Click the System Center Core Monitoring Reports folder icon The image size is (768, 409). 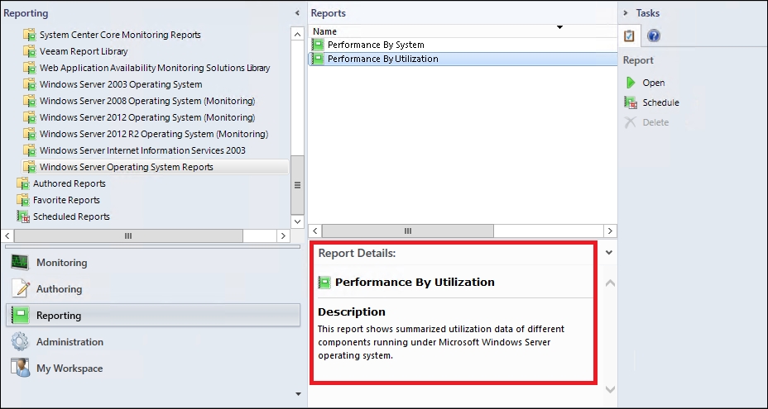(x=30, y=35)
